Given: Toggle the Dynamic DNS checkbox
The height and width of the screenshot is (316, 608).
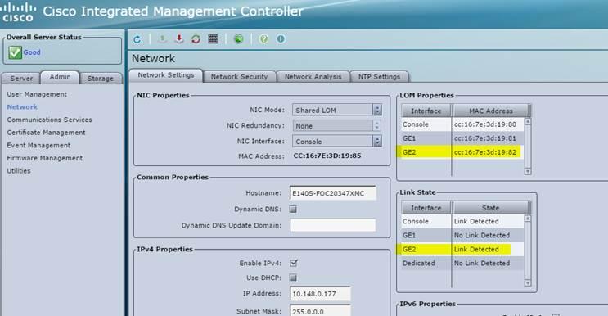Looking at the screenshot, I should coord(293,209).
